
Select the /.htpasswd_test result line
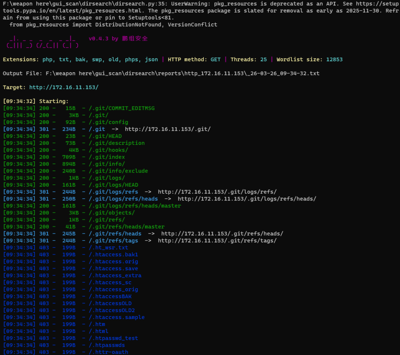click(113, 338)
